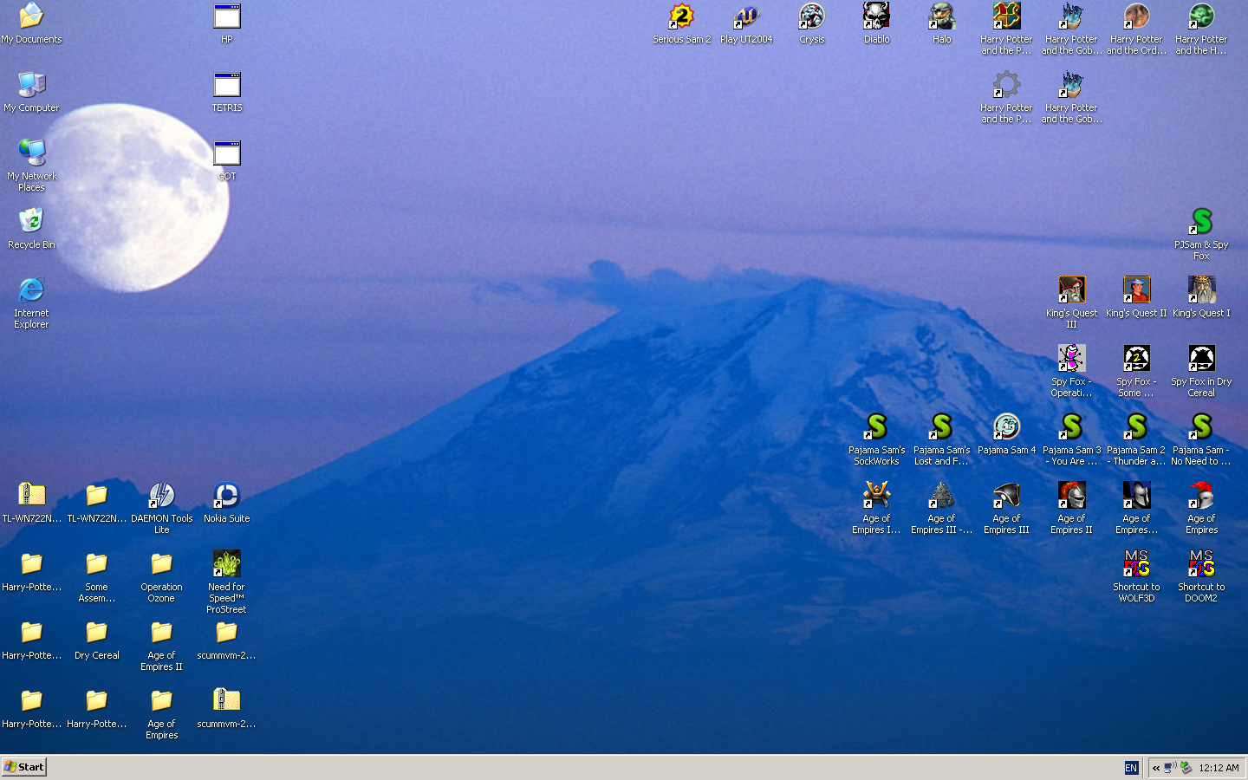Click the Start button

click(24, 767)
